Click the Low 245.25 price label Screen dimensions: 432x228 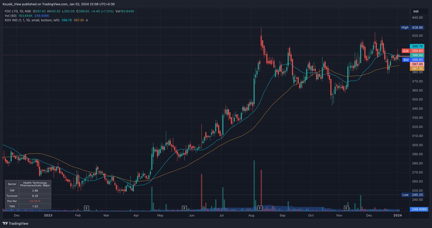click(412, 195)
